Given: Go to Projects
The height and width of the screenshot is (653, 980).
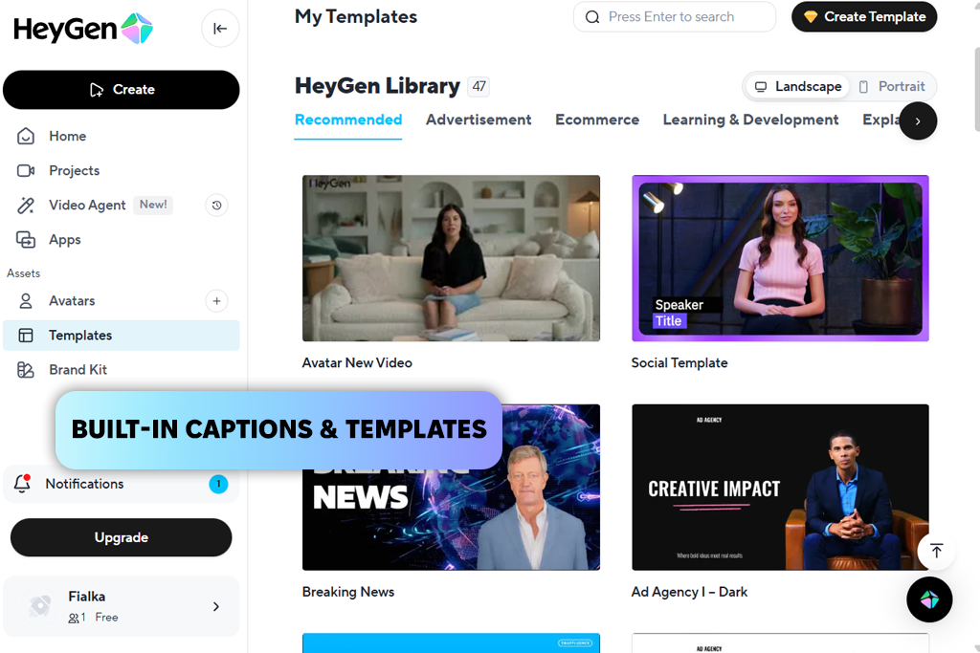Looking at the screenshot, I should [75, 170].
